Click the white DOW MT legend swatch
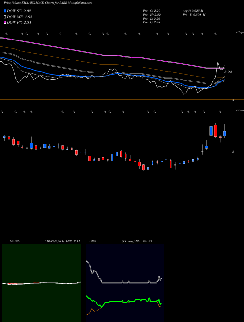This screenshot has height=322, width=244. click(5, 17)
